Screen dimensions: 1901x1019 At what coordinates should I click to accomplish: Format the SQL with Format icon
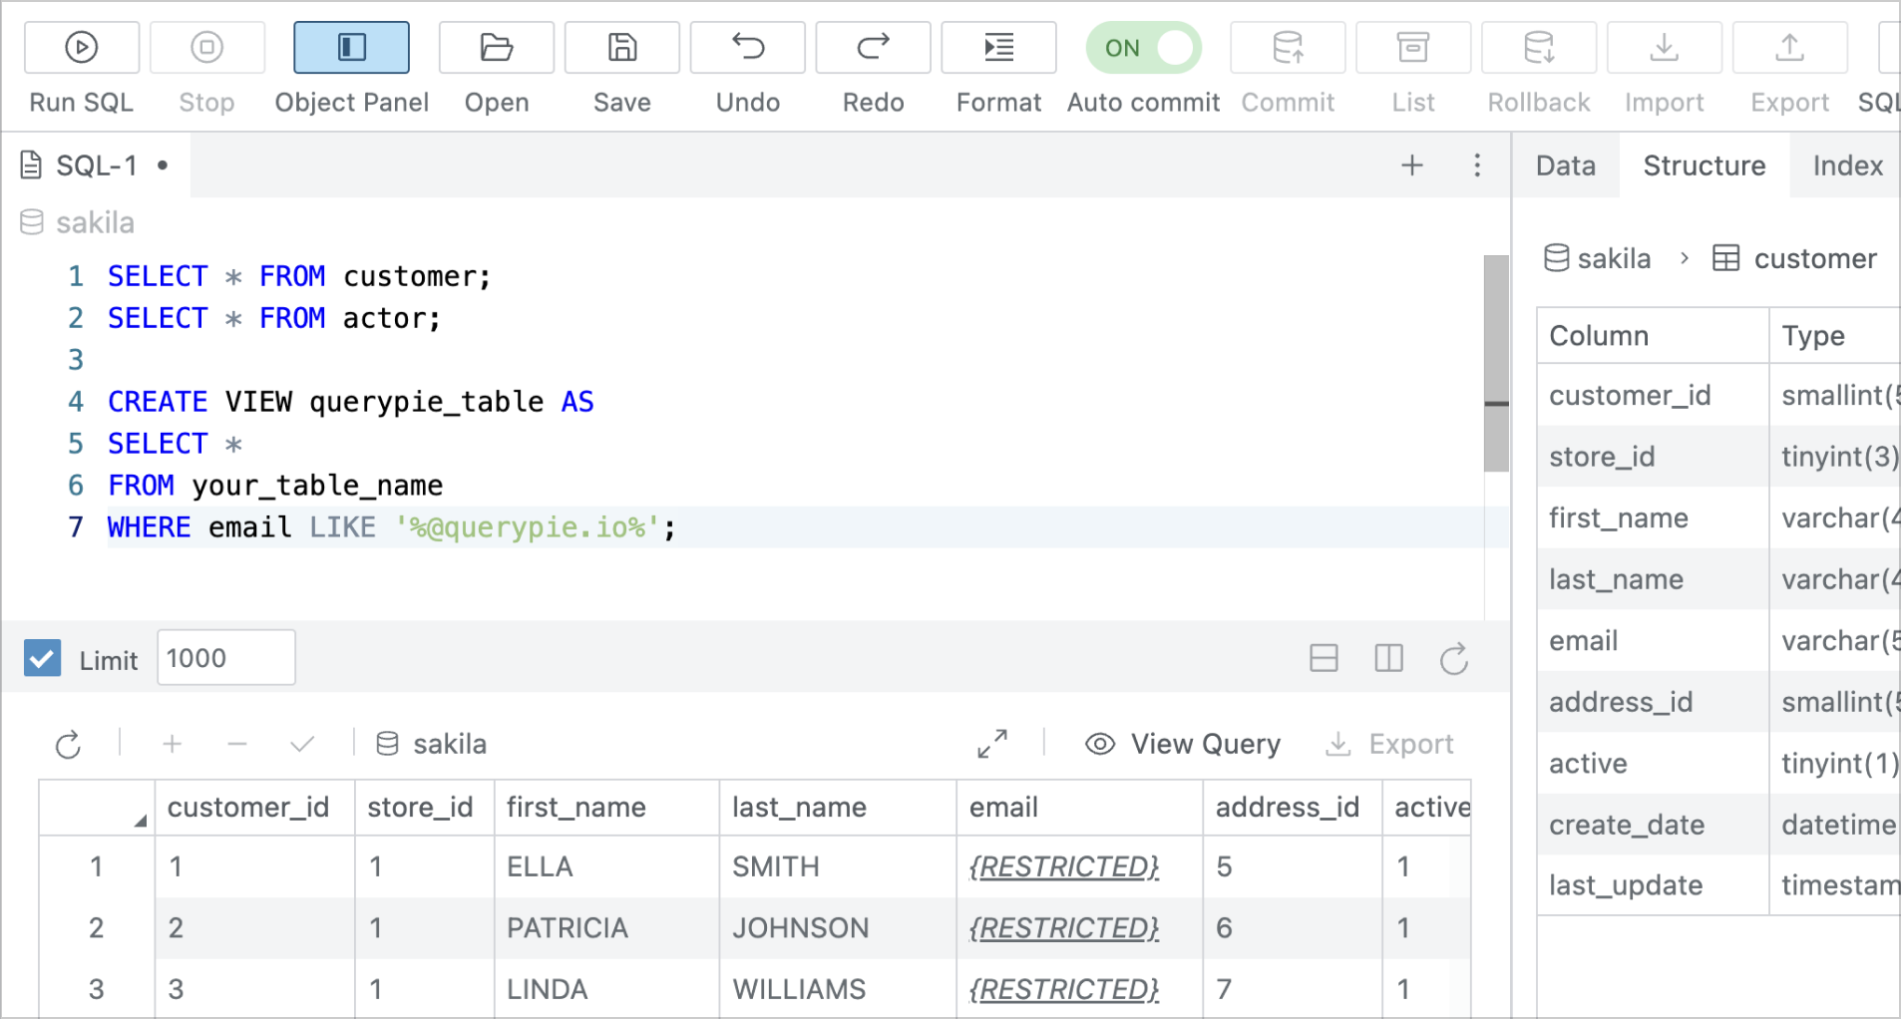click(x=998, y=47)
